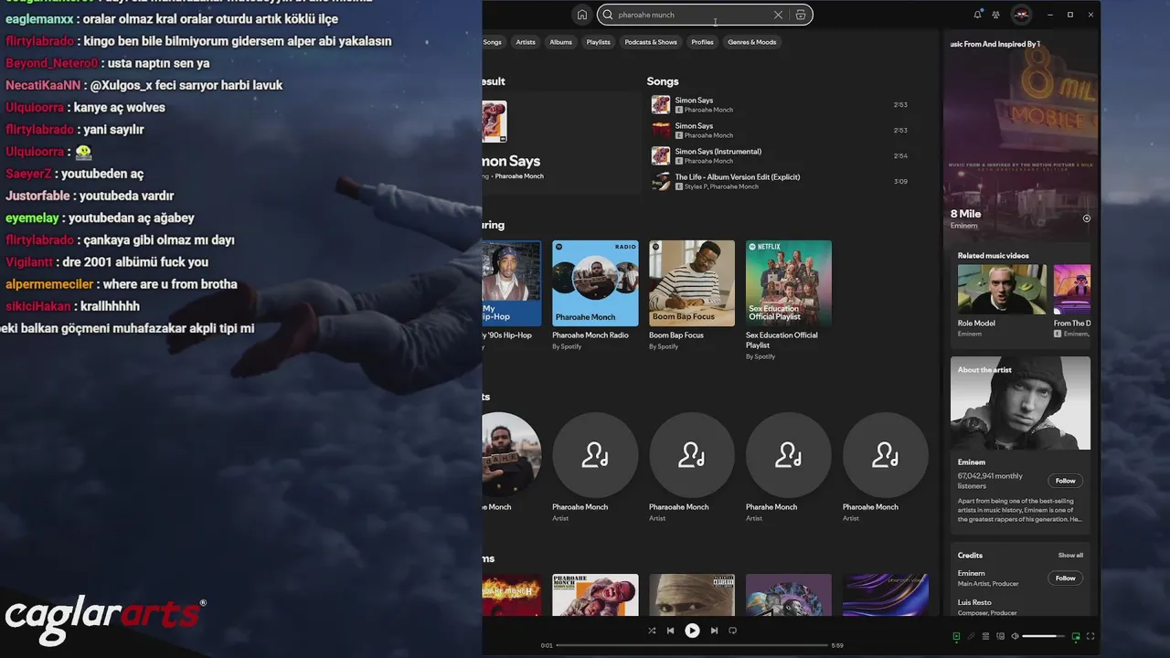The image size is (1170, 658).
Task: Toggle the lyrics microphone icon
Action: [x=971, y=636]
